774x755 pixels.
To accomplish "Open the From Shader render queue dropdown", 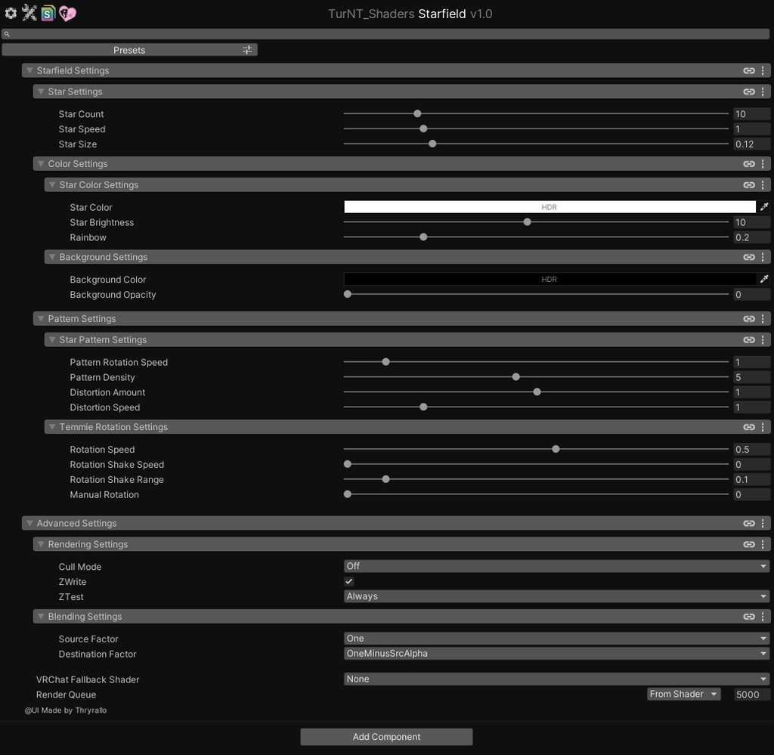I will 683,694.
